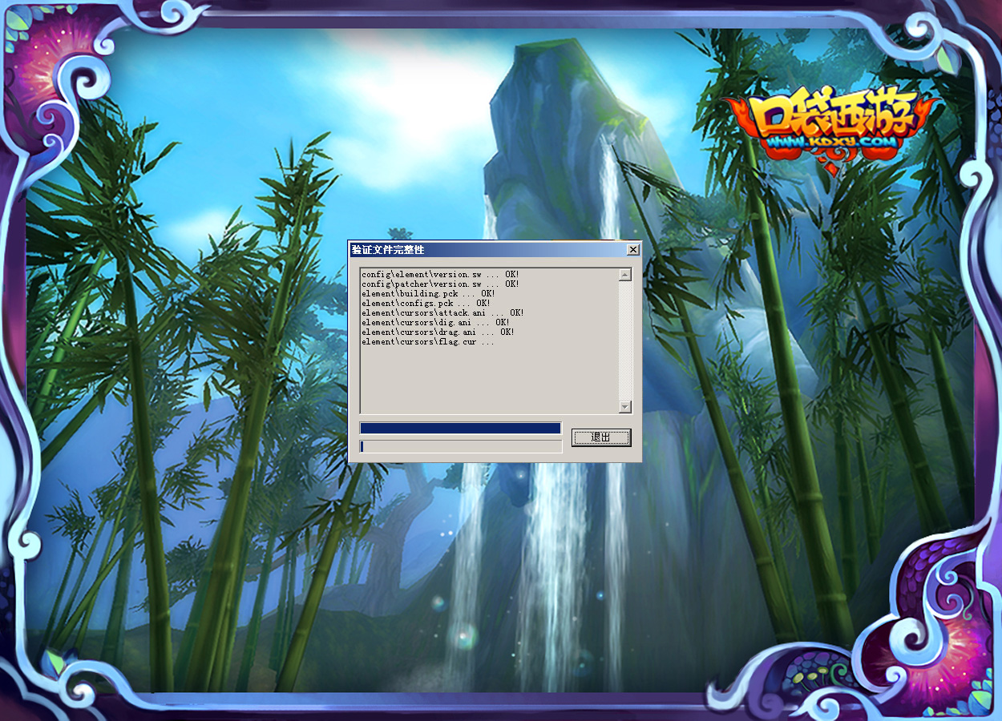Click the 退出 exit button

tap(601, 437)
